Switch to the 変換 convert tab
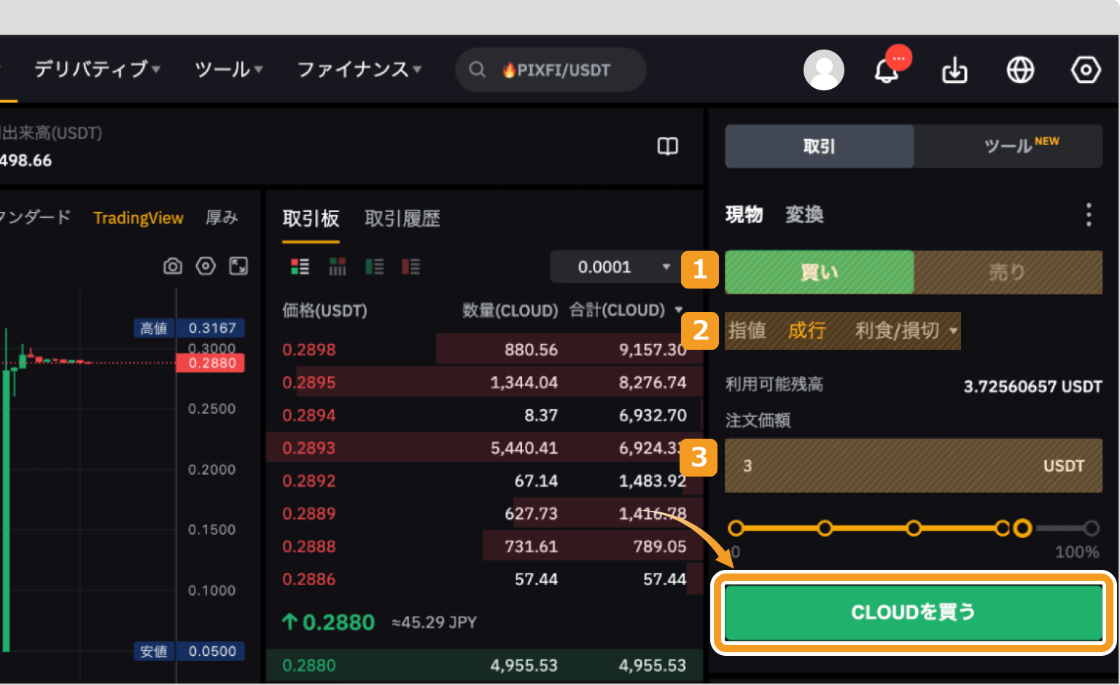The width and height of the screenshot is (1120, 685). coord(804,215)
